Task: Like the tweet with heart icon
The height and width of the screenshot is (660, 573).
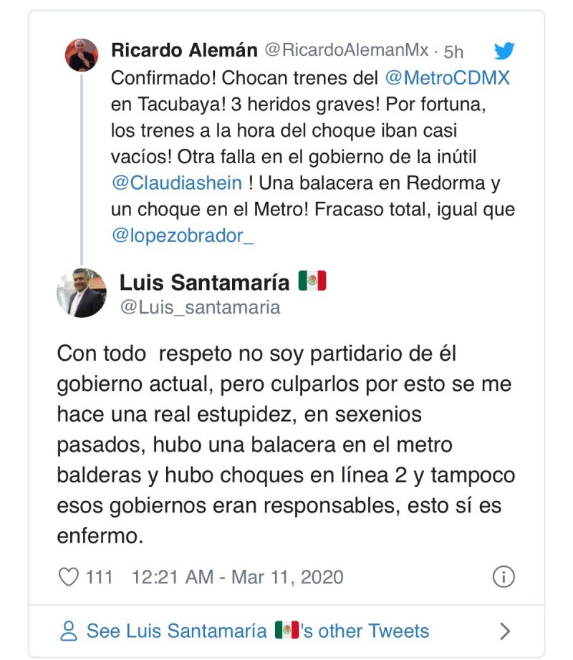Action: pos(68,577)
